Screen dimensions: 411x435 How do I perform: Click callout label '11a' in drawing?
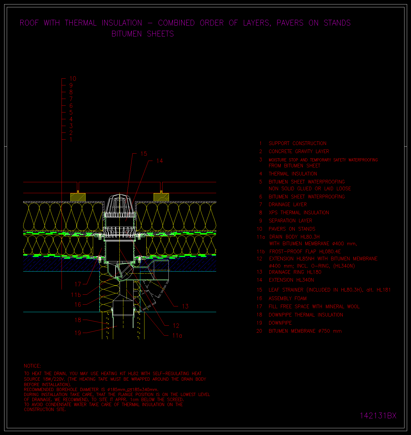click(x=177, y=336)
